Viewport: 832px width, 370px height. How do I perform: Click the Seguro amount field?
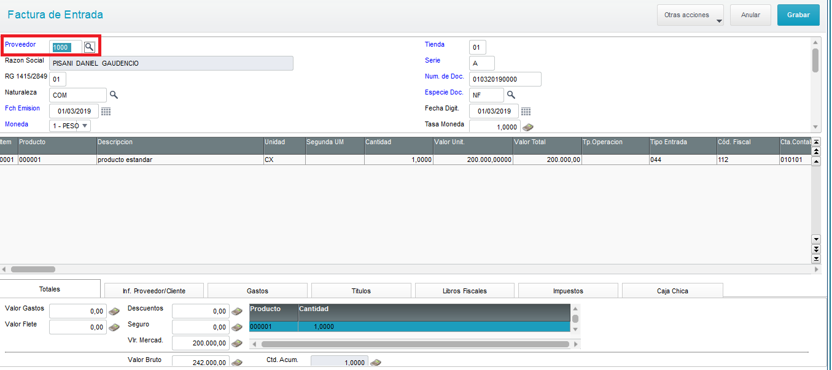click(201, 327)
